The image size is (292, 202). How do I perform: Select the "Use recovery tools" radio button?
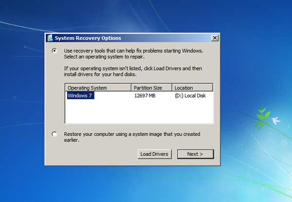tap(54, 50)
